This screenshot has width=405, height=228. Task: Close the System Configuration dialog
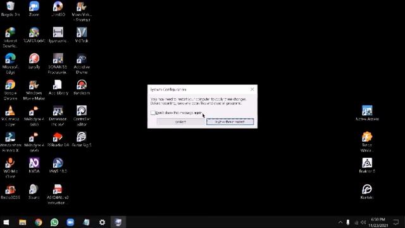252,89
